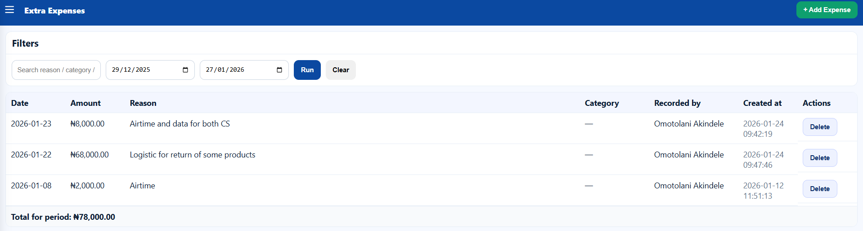Click the Date column header
Image resolution: width=863 pixels, height=231 pixels.
20,103
